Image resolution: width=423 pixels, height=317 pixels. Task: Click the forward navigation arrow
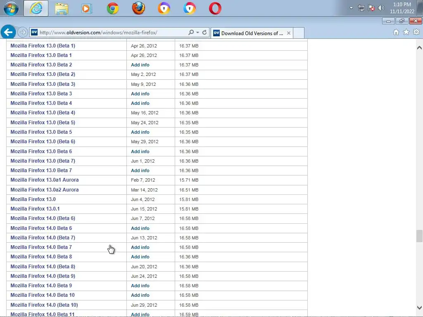(23, 32)
